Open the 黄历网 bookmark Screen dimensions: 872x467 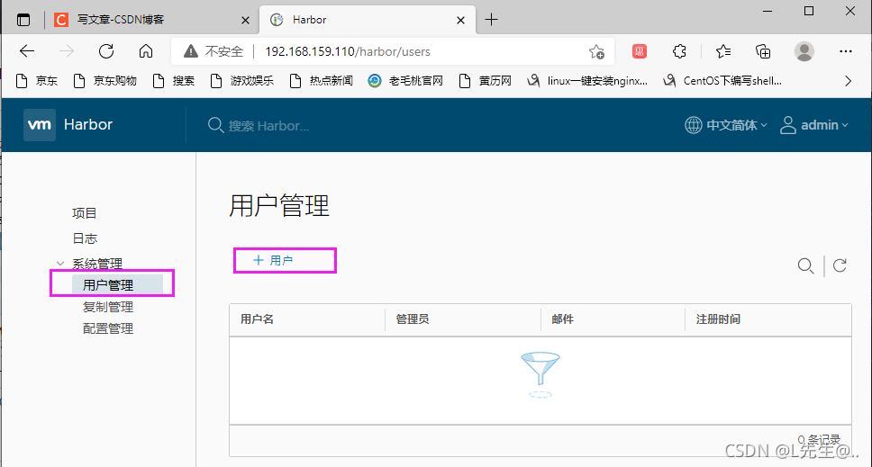point(485,81)
